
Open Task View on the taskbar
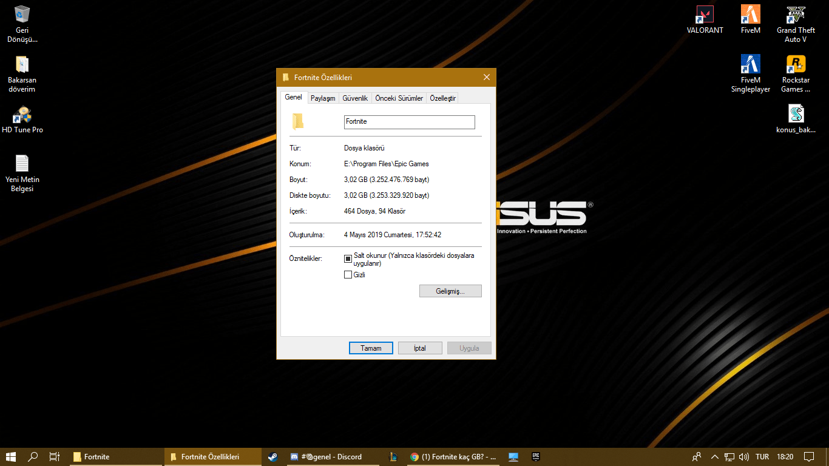tap(55, 457)
